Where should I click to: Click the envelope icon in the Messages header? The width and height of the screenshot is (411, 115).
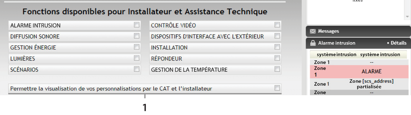pyautogui.click(x=313, y=31)
